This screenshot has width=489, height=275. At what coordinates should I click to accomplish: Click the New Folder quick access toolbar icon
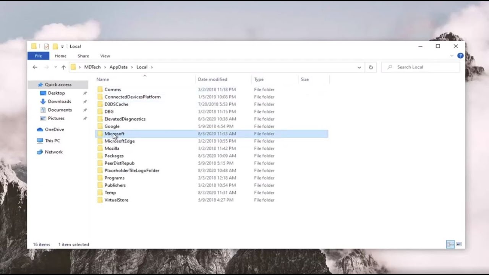point(55,46)
